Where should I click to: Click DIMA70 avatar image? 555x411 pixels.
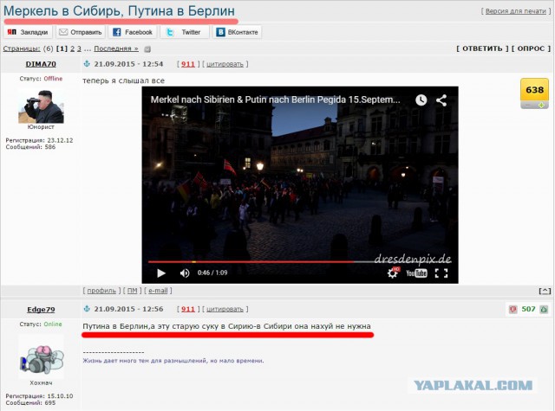click(x=41, y=106)
